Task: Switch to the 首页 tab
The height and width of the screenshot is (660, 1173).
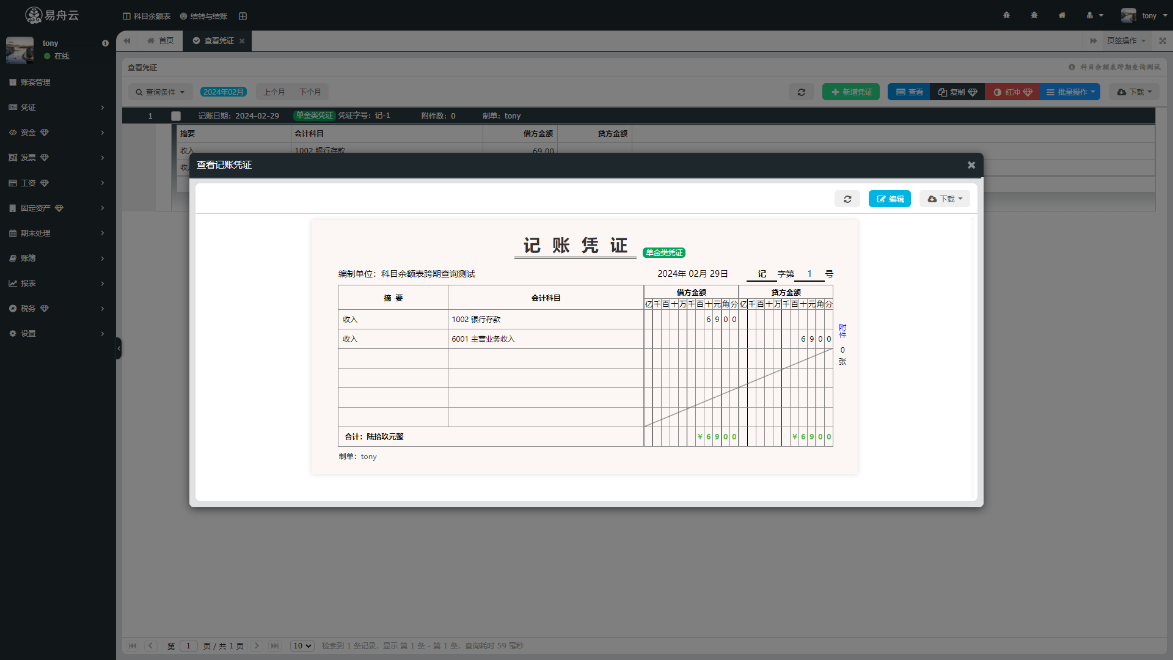Action: pyautogui.click(x=160, y=41)
